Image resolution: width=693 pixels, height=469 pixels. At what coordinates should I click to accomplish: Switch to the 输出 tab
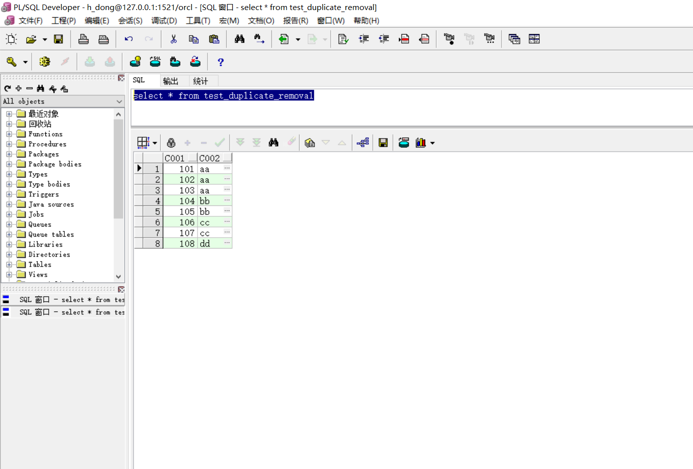pyautogui.click(x=171, y=81)
